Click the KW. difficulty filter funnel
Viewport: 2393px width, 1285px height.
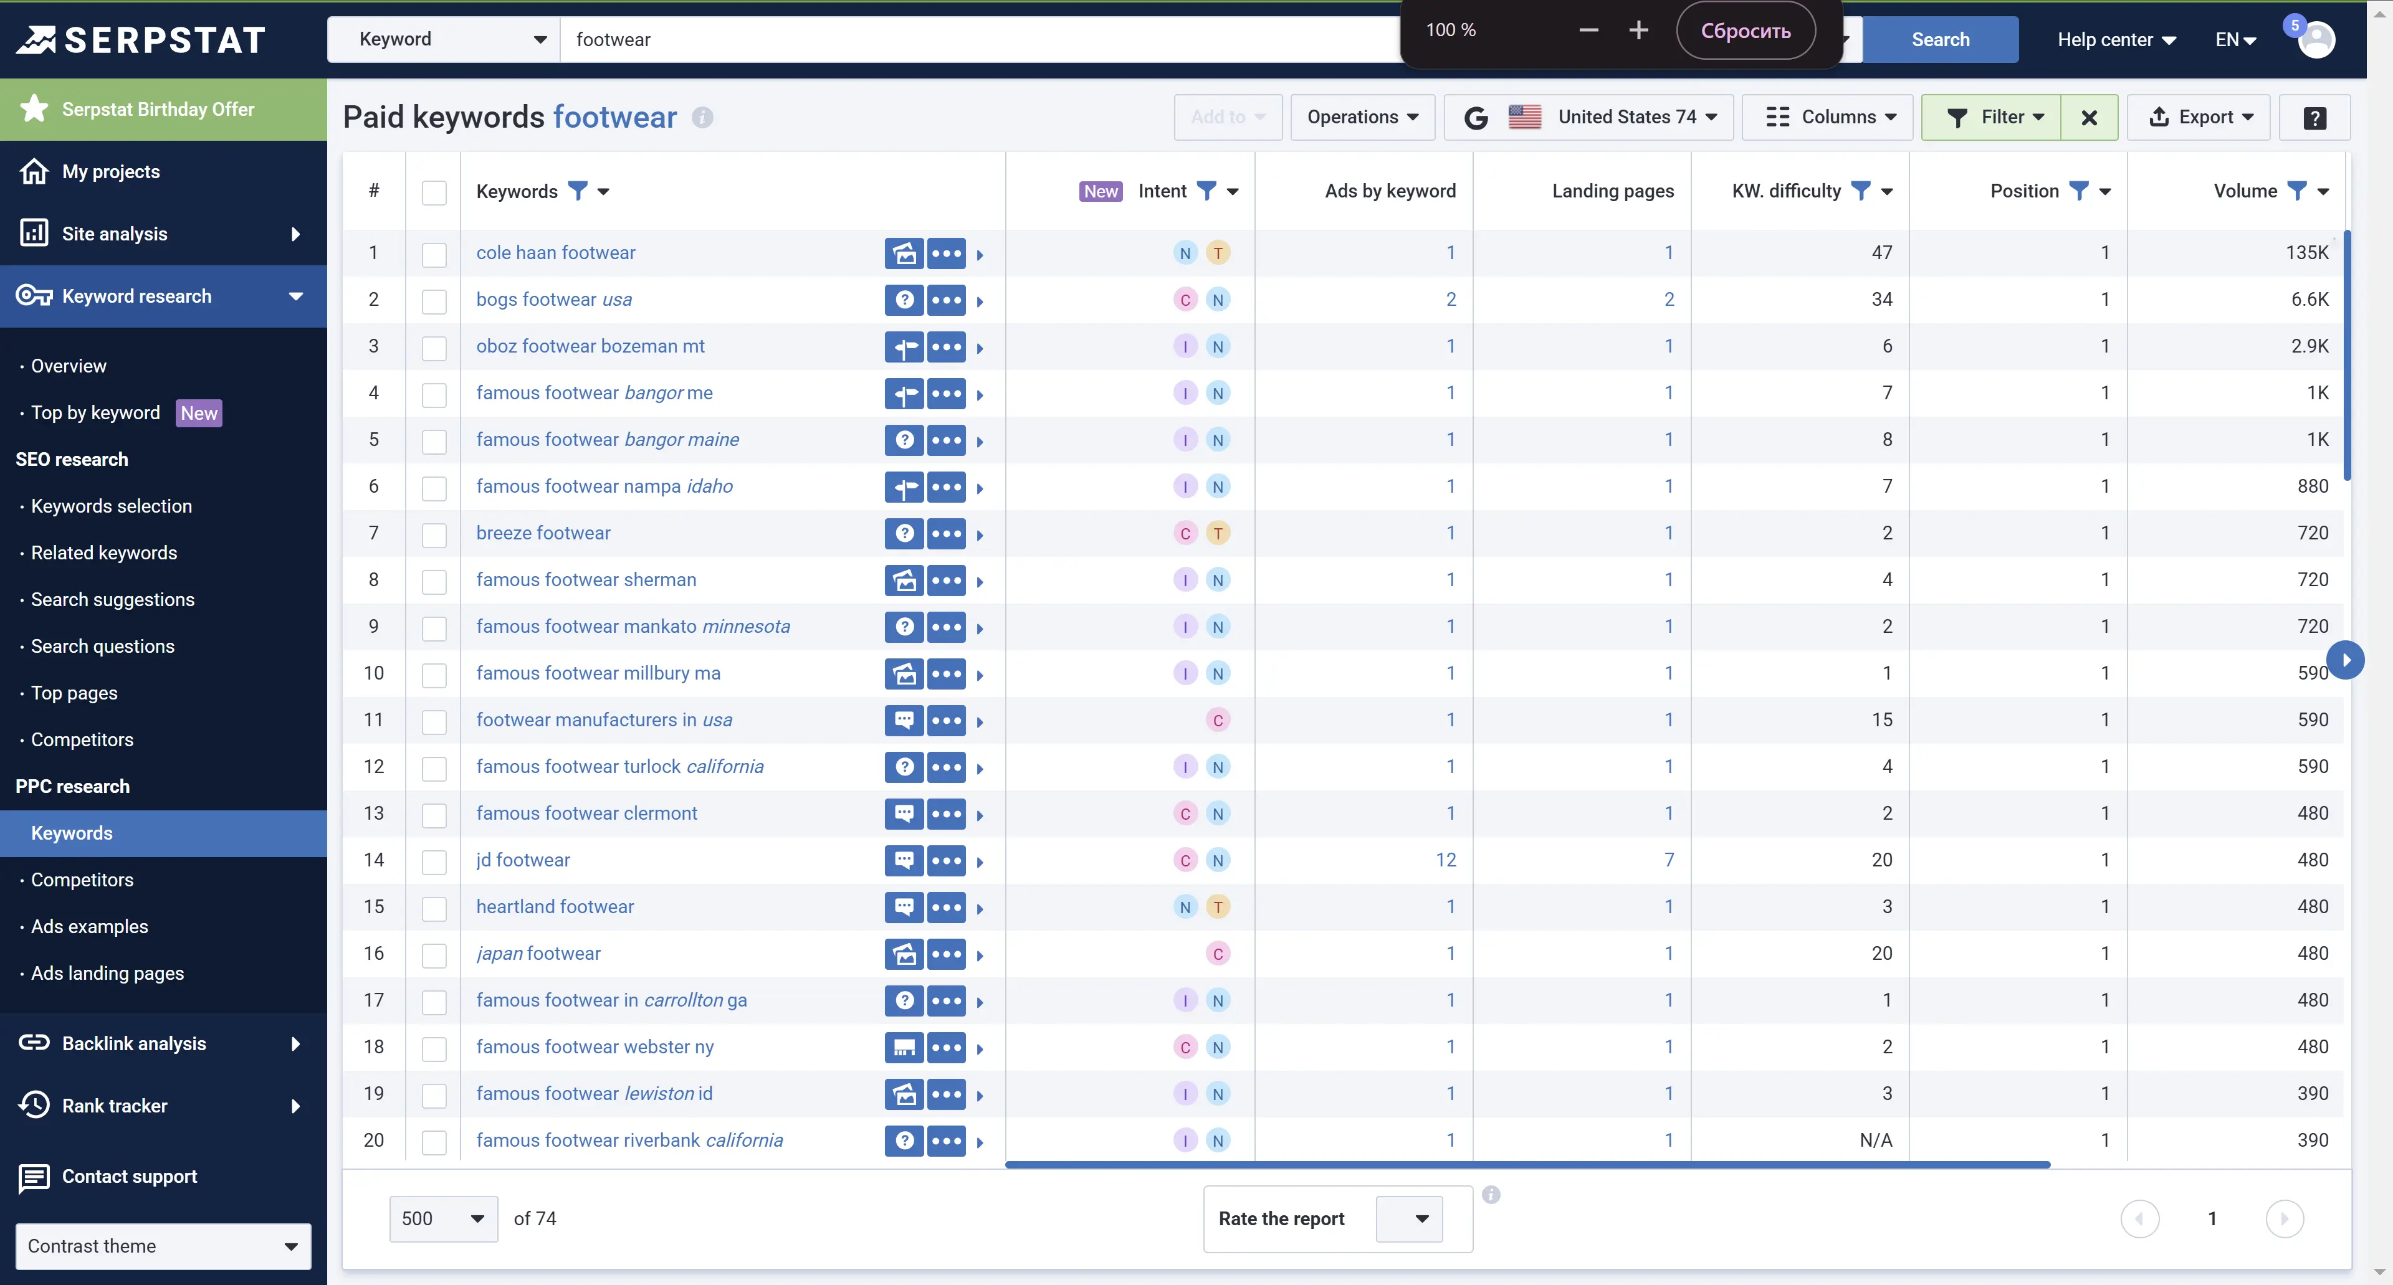click(1861, 191)
